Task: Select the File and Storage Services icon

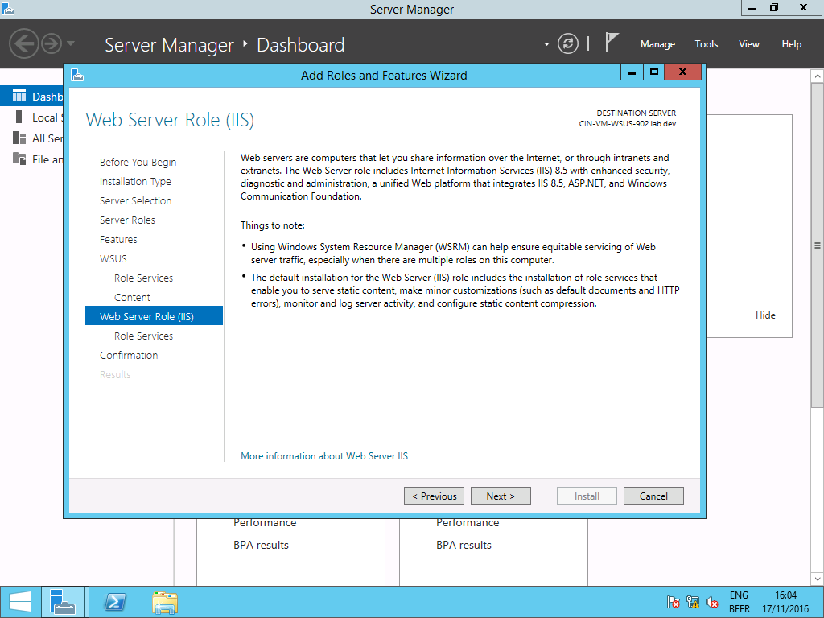Action: [x=19, y=159]
